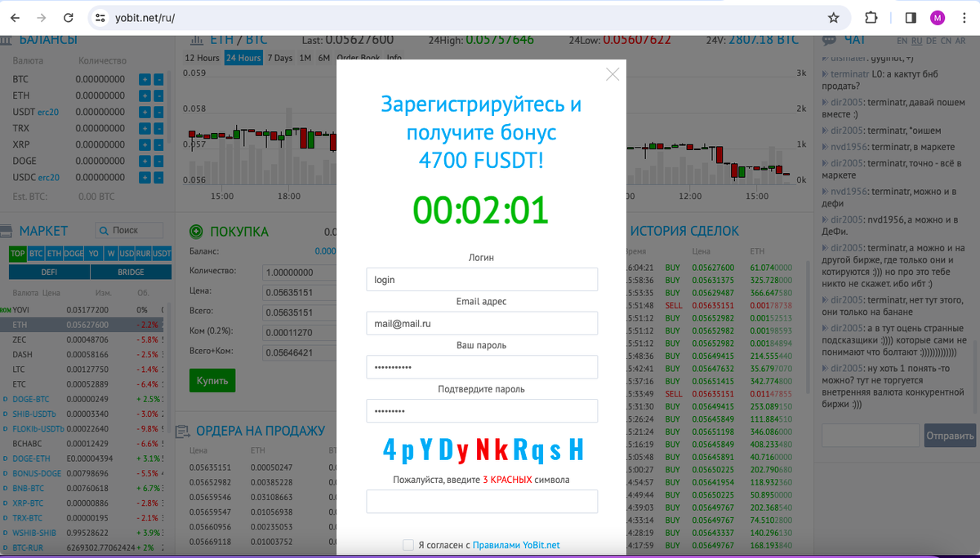Close the registration bonus popup
This screenshot has height=558, width=980.
(x=612, y=74)
